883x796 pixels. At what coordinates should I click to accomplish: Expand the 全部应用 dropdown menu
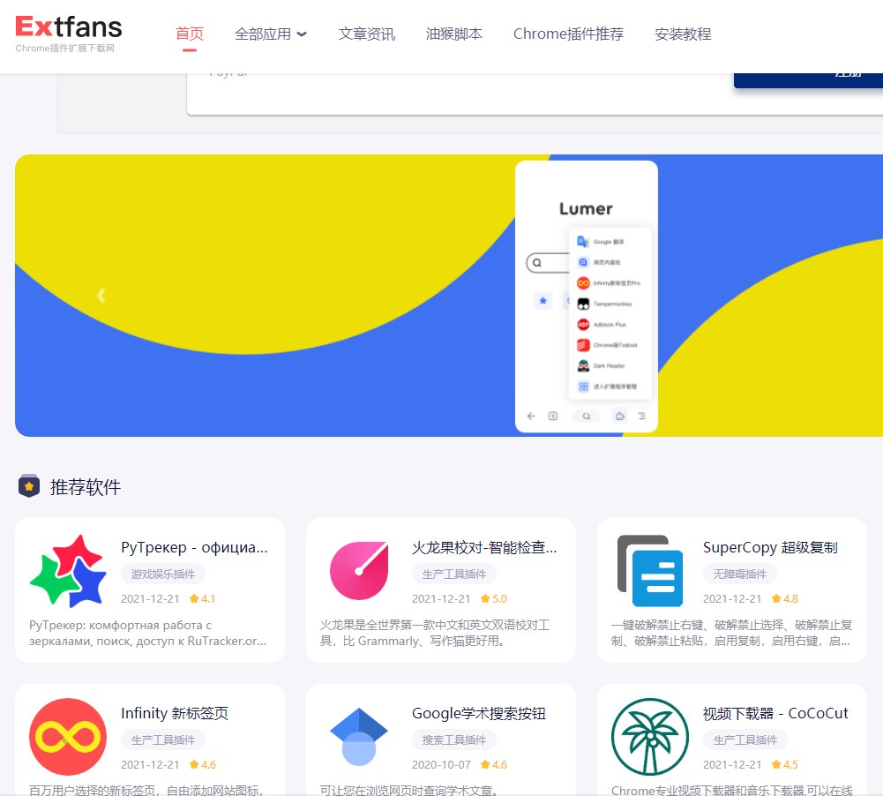[x=270, y=34]
